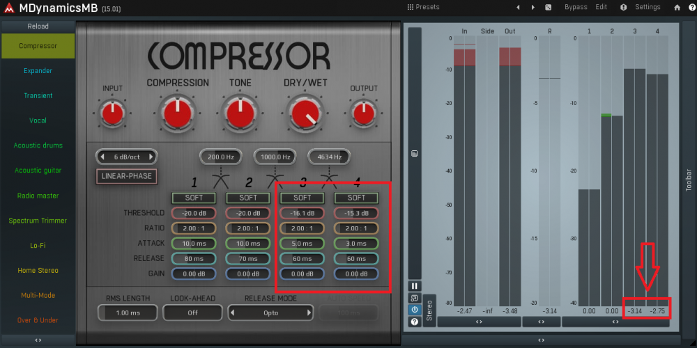Image resolution: width=697 pixels, height=348 pixels.
Task: Click the MeldaProduction logo icon
Action: (9, 8)
